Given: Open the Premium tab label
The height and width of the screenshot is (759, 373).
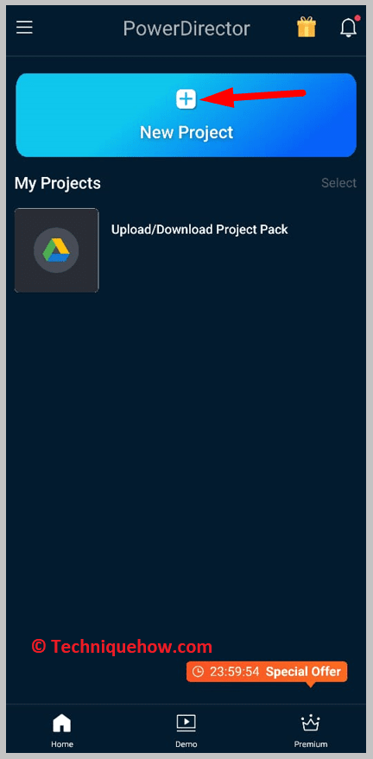Looking at the screenshot, I should pyautogui.click(x=311, y=744).
